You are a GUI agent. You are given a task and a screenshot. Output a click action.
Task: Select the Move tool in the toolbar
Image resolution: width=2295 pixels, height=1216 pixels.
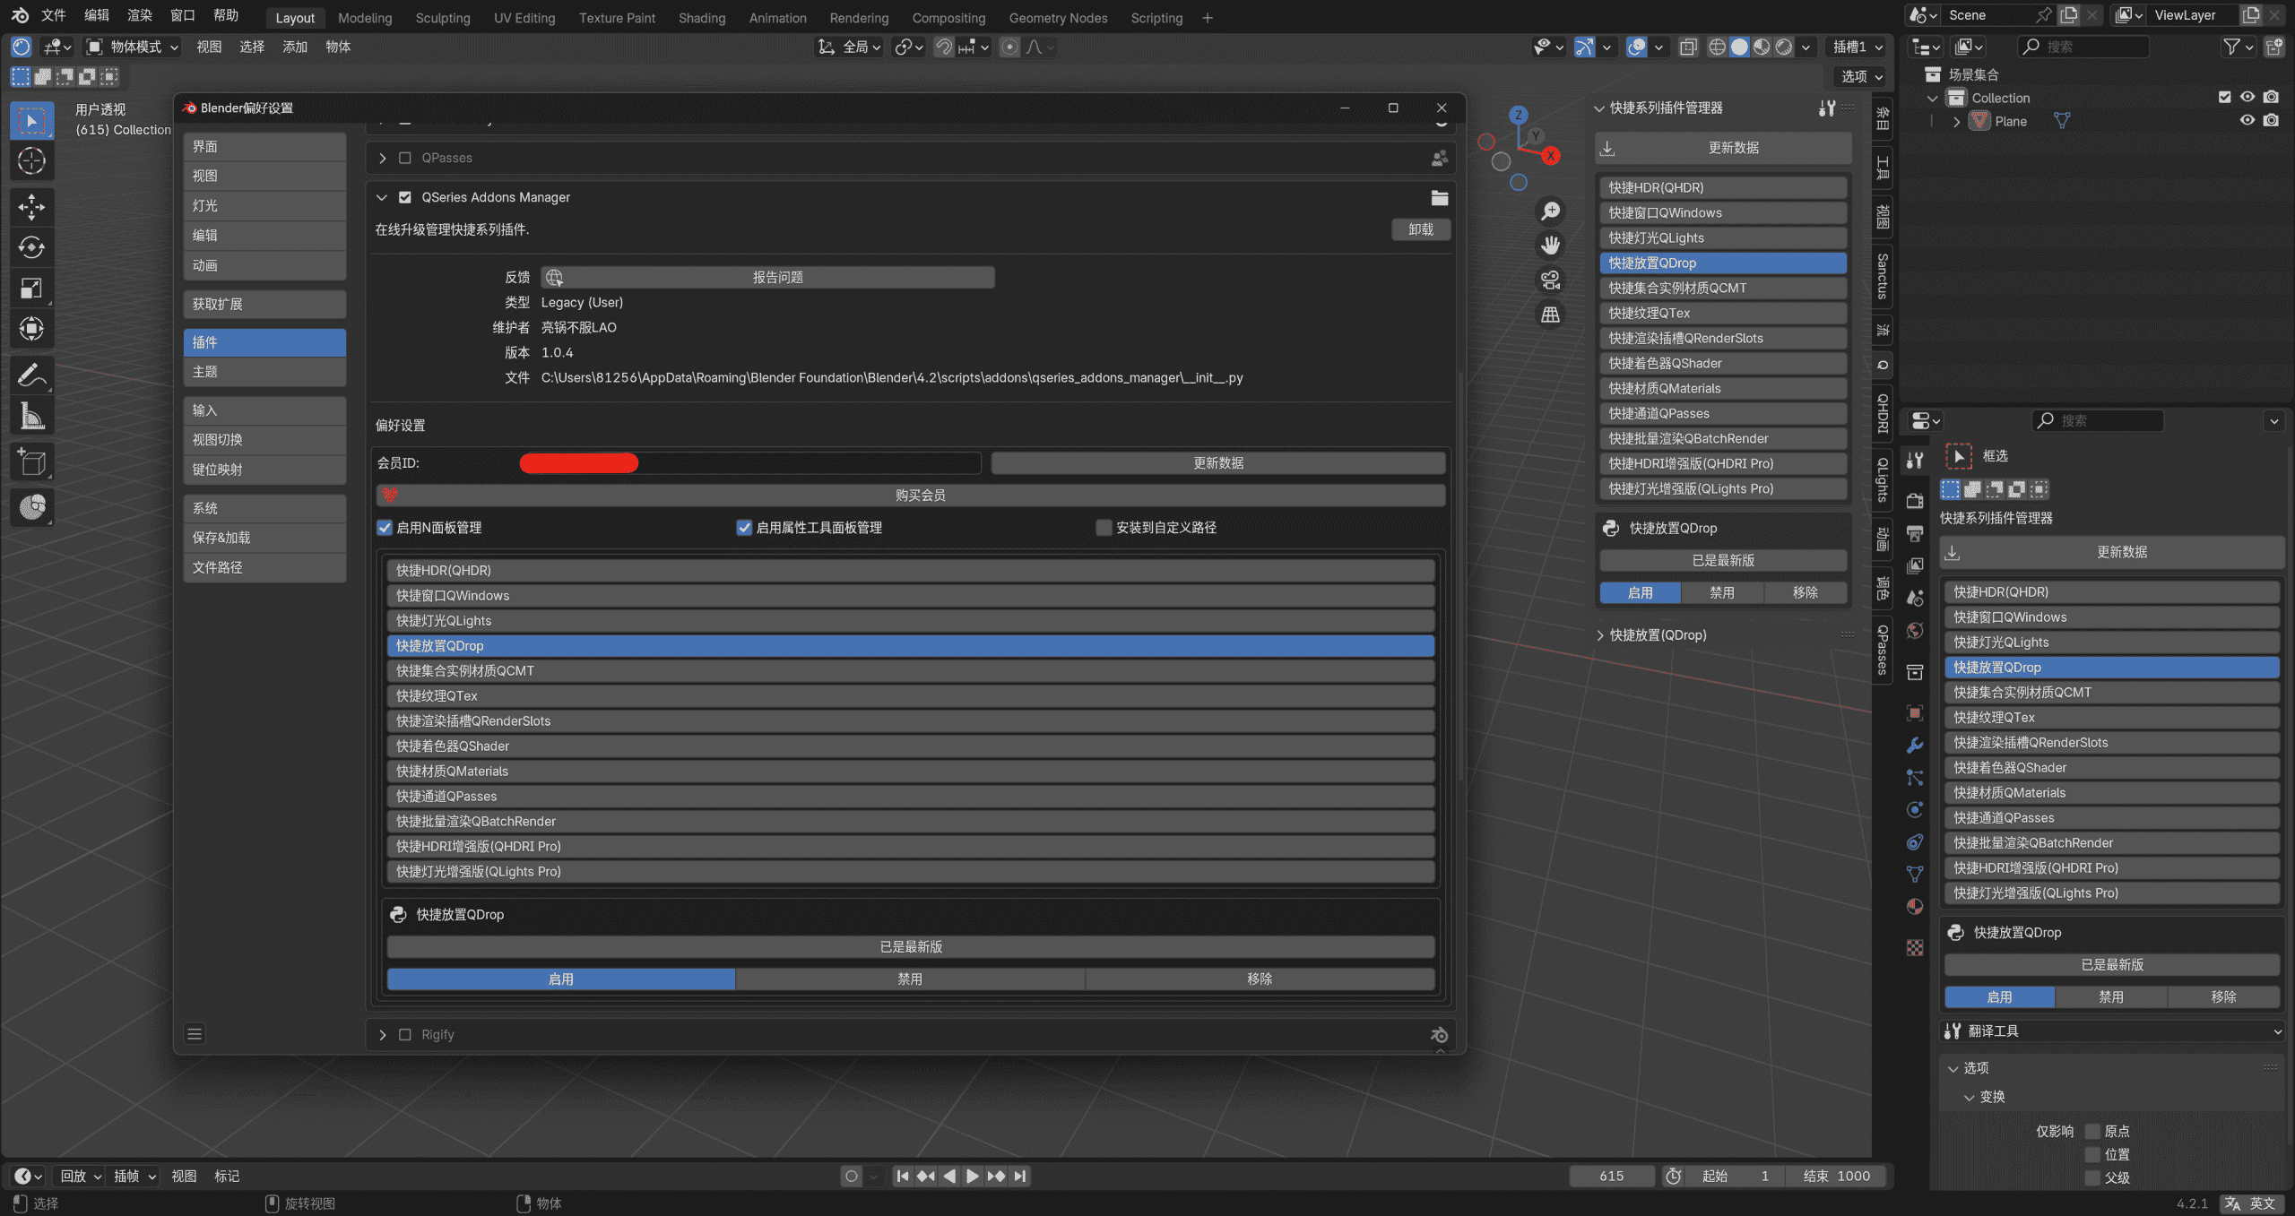[x=31, y=207]
